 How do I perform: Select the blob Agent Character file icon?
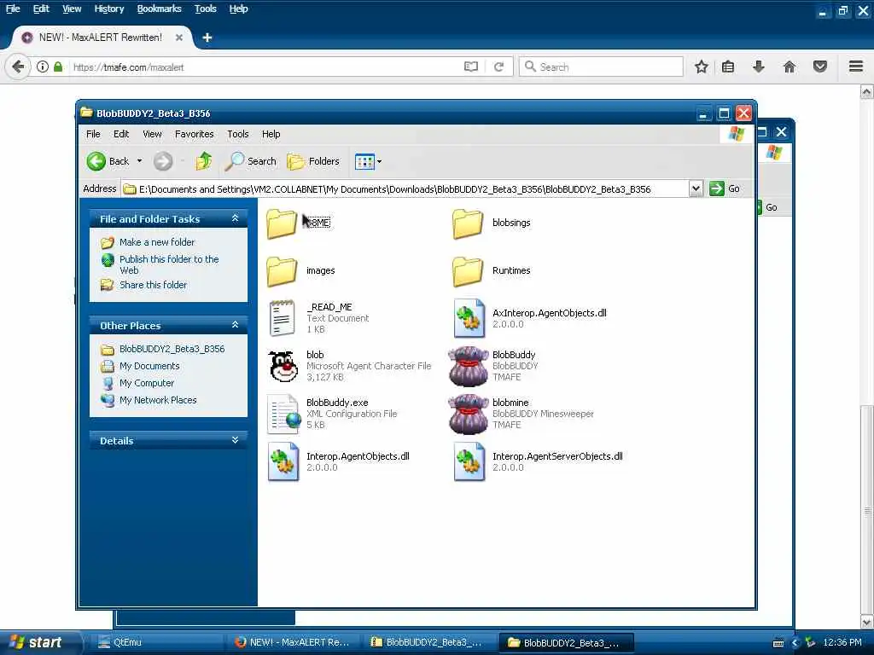pyautogui.click(x=283, y=366)
